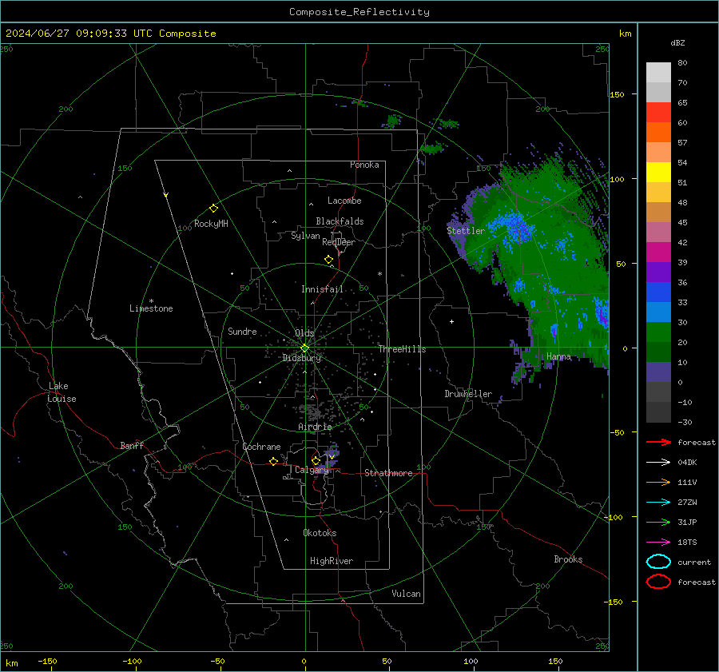Click the Okotoks town label

click(320, 533)
